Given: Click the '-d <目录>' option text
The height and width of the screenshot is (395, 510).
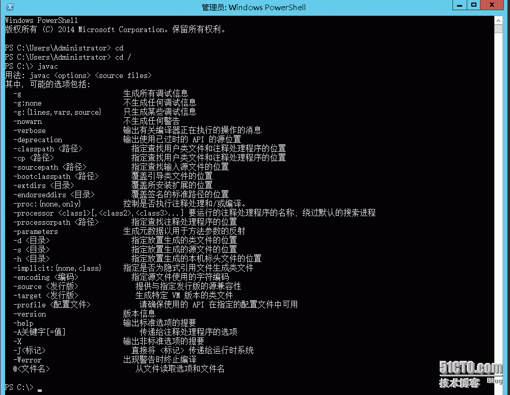Looking at the screenshot, I should pos(31,241).
